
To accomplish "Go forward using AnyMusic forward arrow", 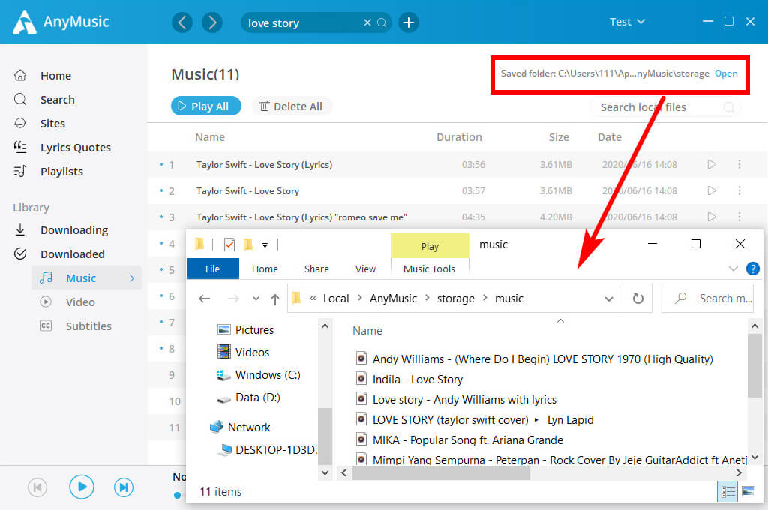I will click(212, 22).
